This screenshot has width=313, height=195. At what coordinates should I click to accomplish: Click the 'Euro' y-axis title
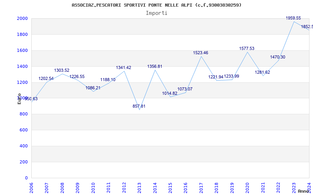(19, 99)
